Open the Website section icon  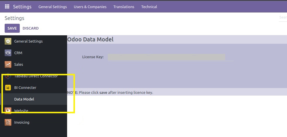pos(8,111)
